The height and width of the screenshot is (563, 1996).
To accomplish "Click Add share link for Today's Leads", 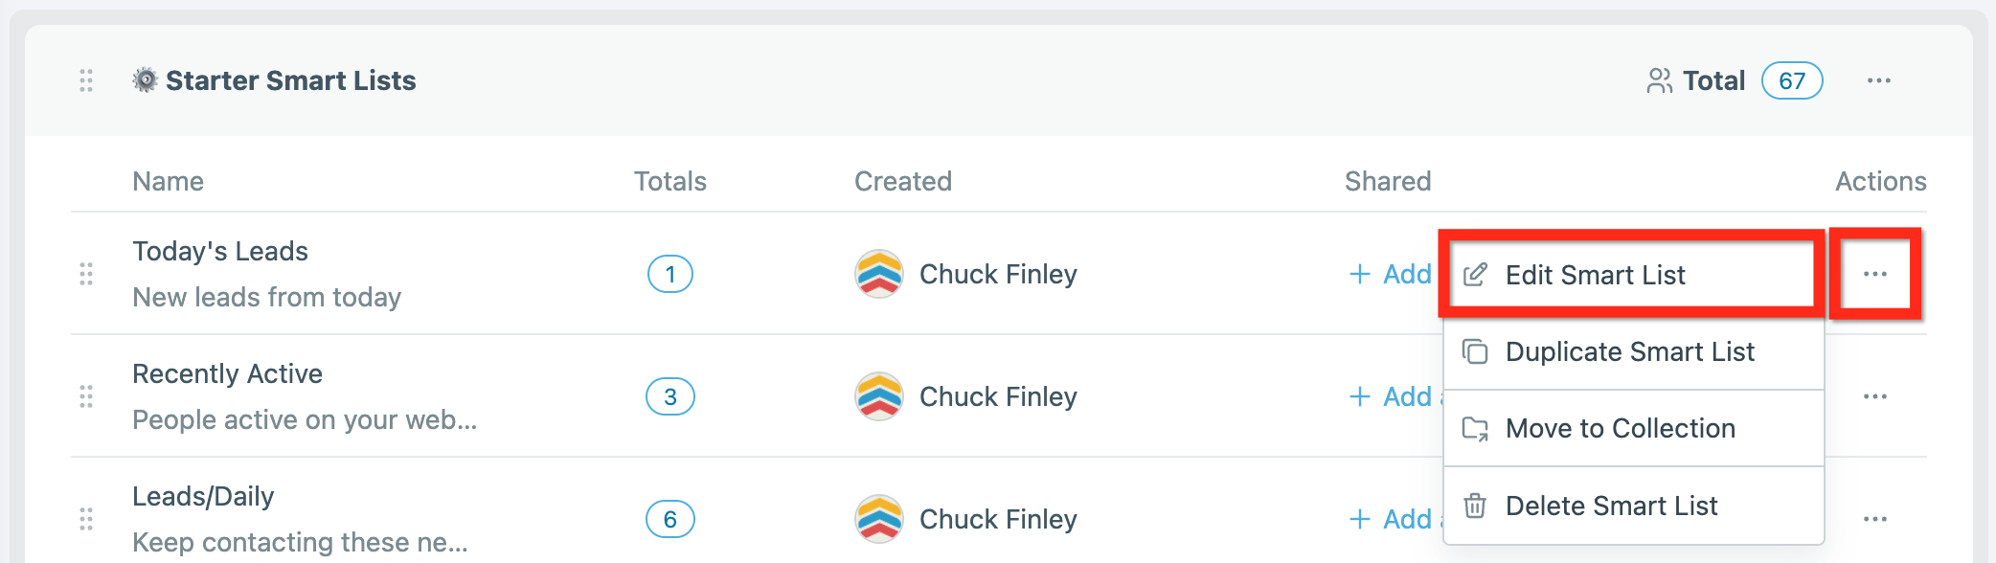I will coord(1390,274).
